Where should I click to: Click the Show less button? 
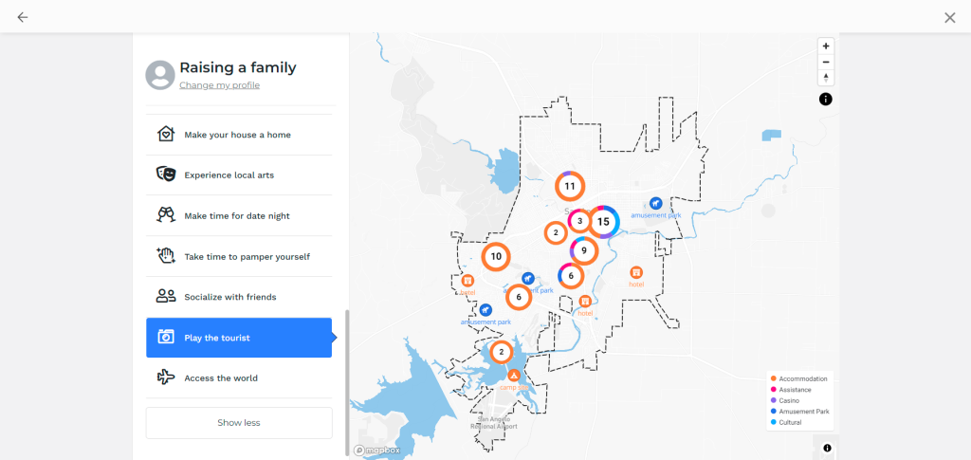pos(239,423)
